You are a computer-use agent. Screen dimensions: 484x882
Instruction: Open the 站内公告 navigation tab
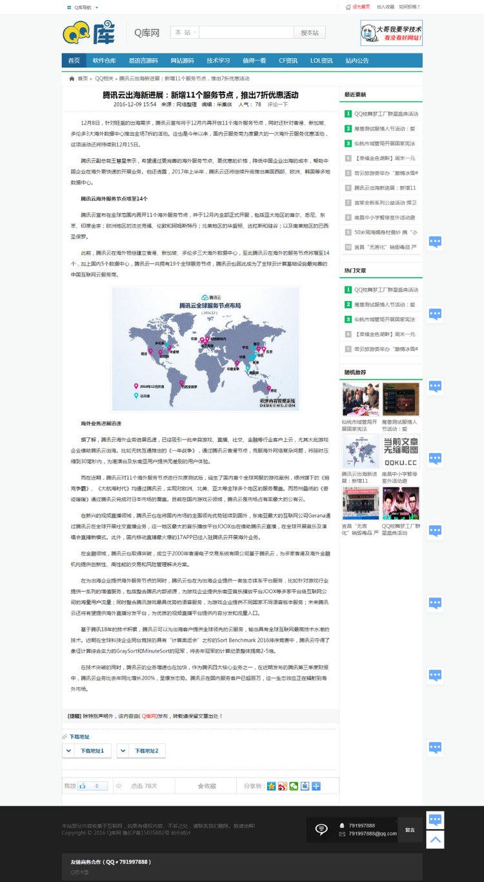357,61
